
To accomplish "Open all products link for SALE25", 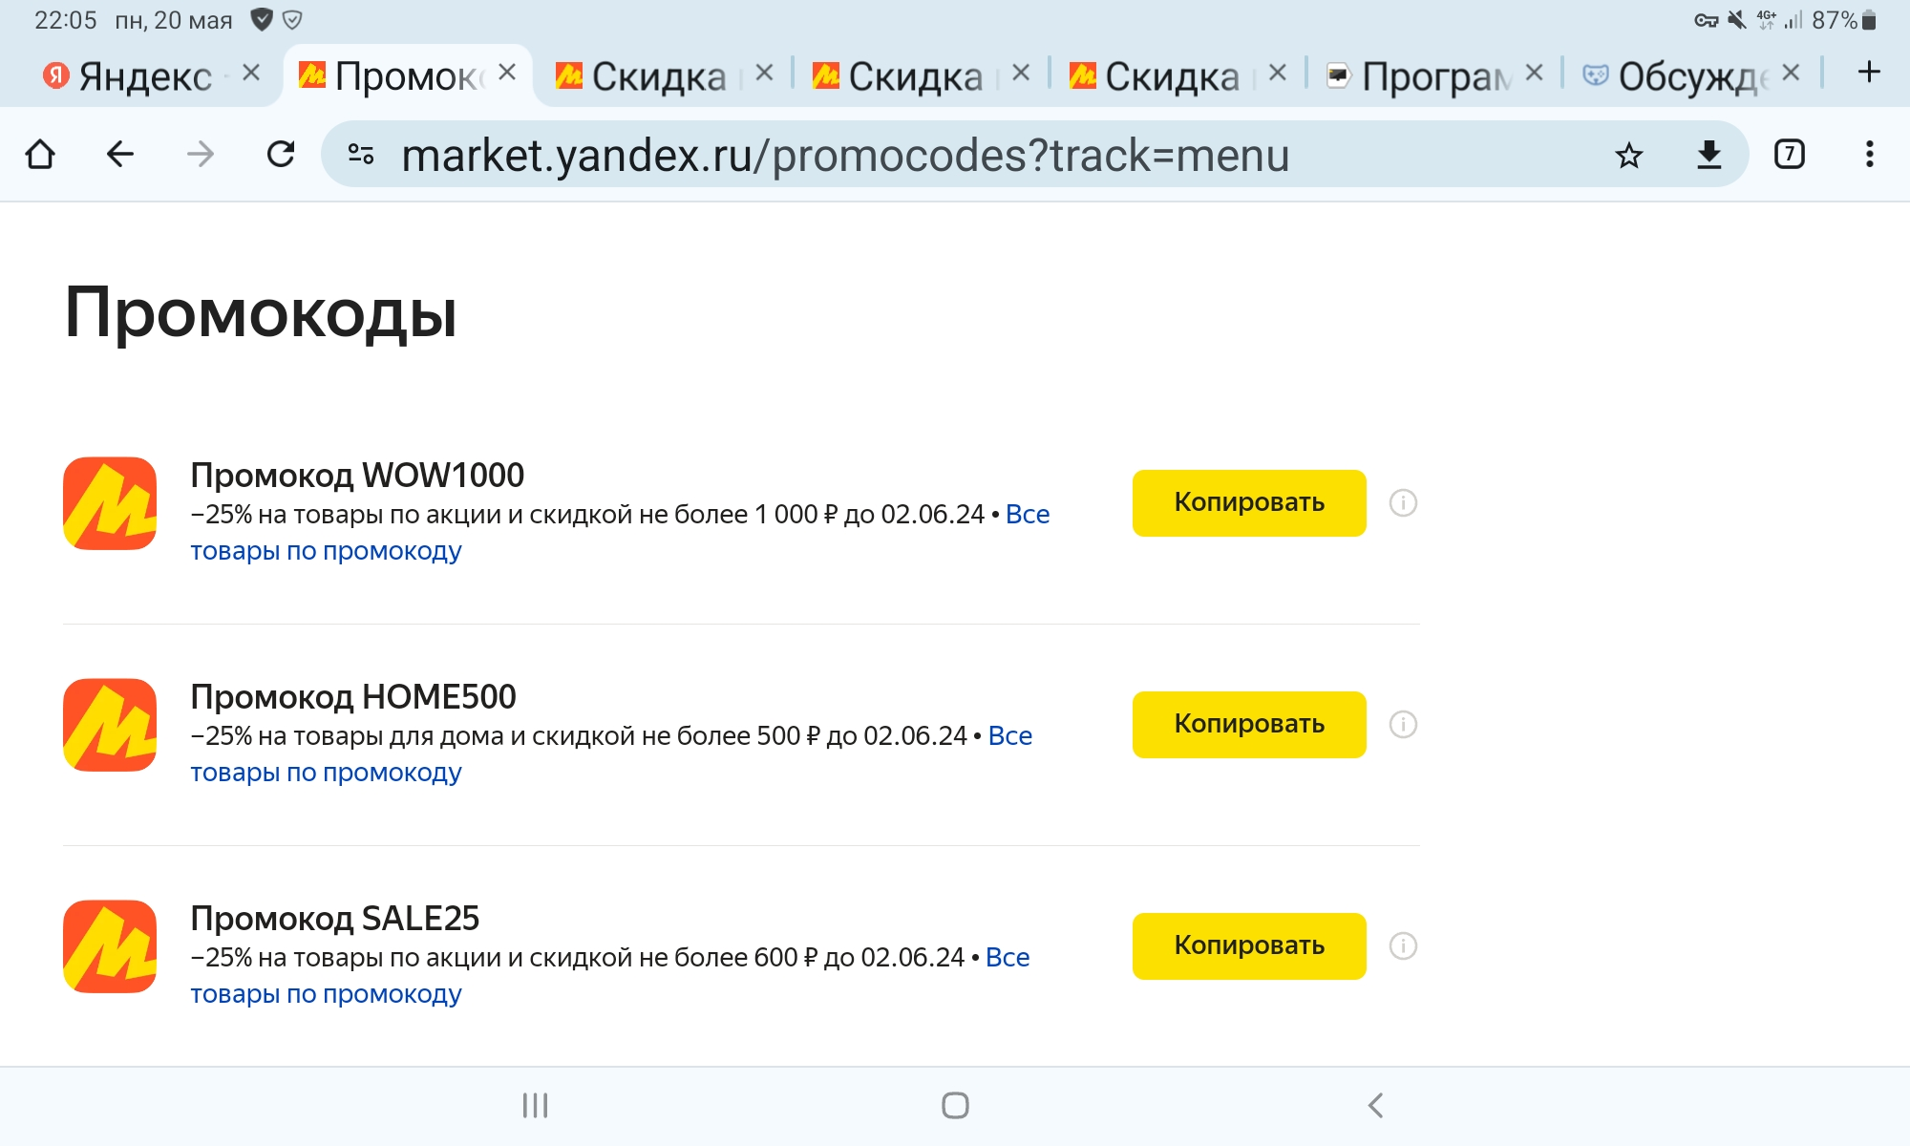I will tap(326, 994).
